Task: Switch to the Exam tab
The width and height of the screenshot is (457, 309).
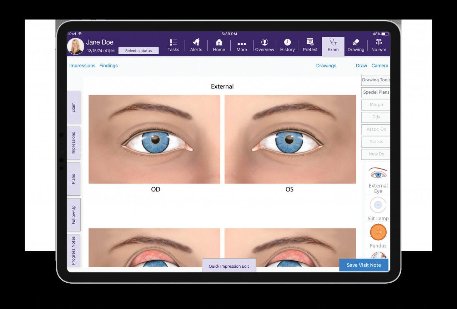Action: pos(333,46)
